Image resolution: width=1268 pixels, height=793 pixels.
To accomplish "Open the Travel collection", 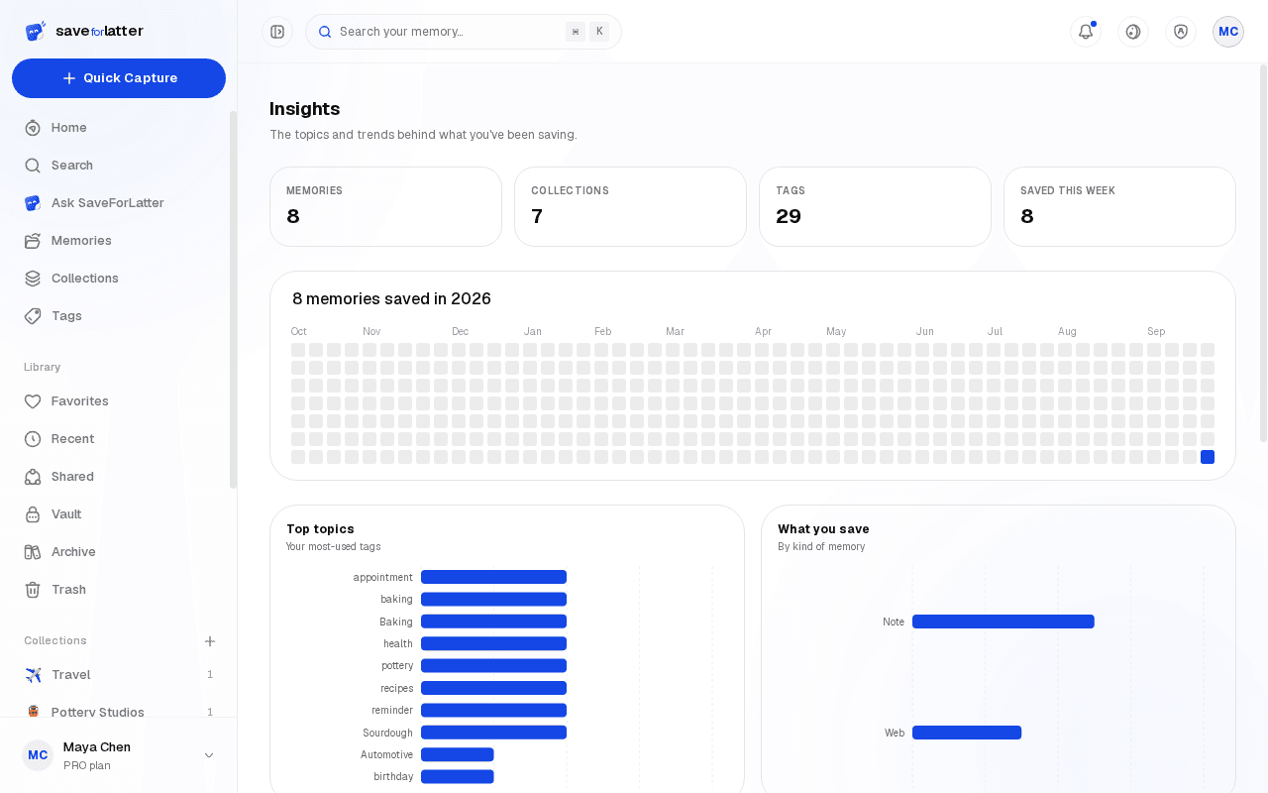I will tap(119, 675).
